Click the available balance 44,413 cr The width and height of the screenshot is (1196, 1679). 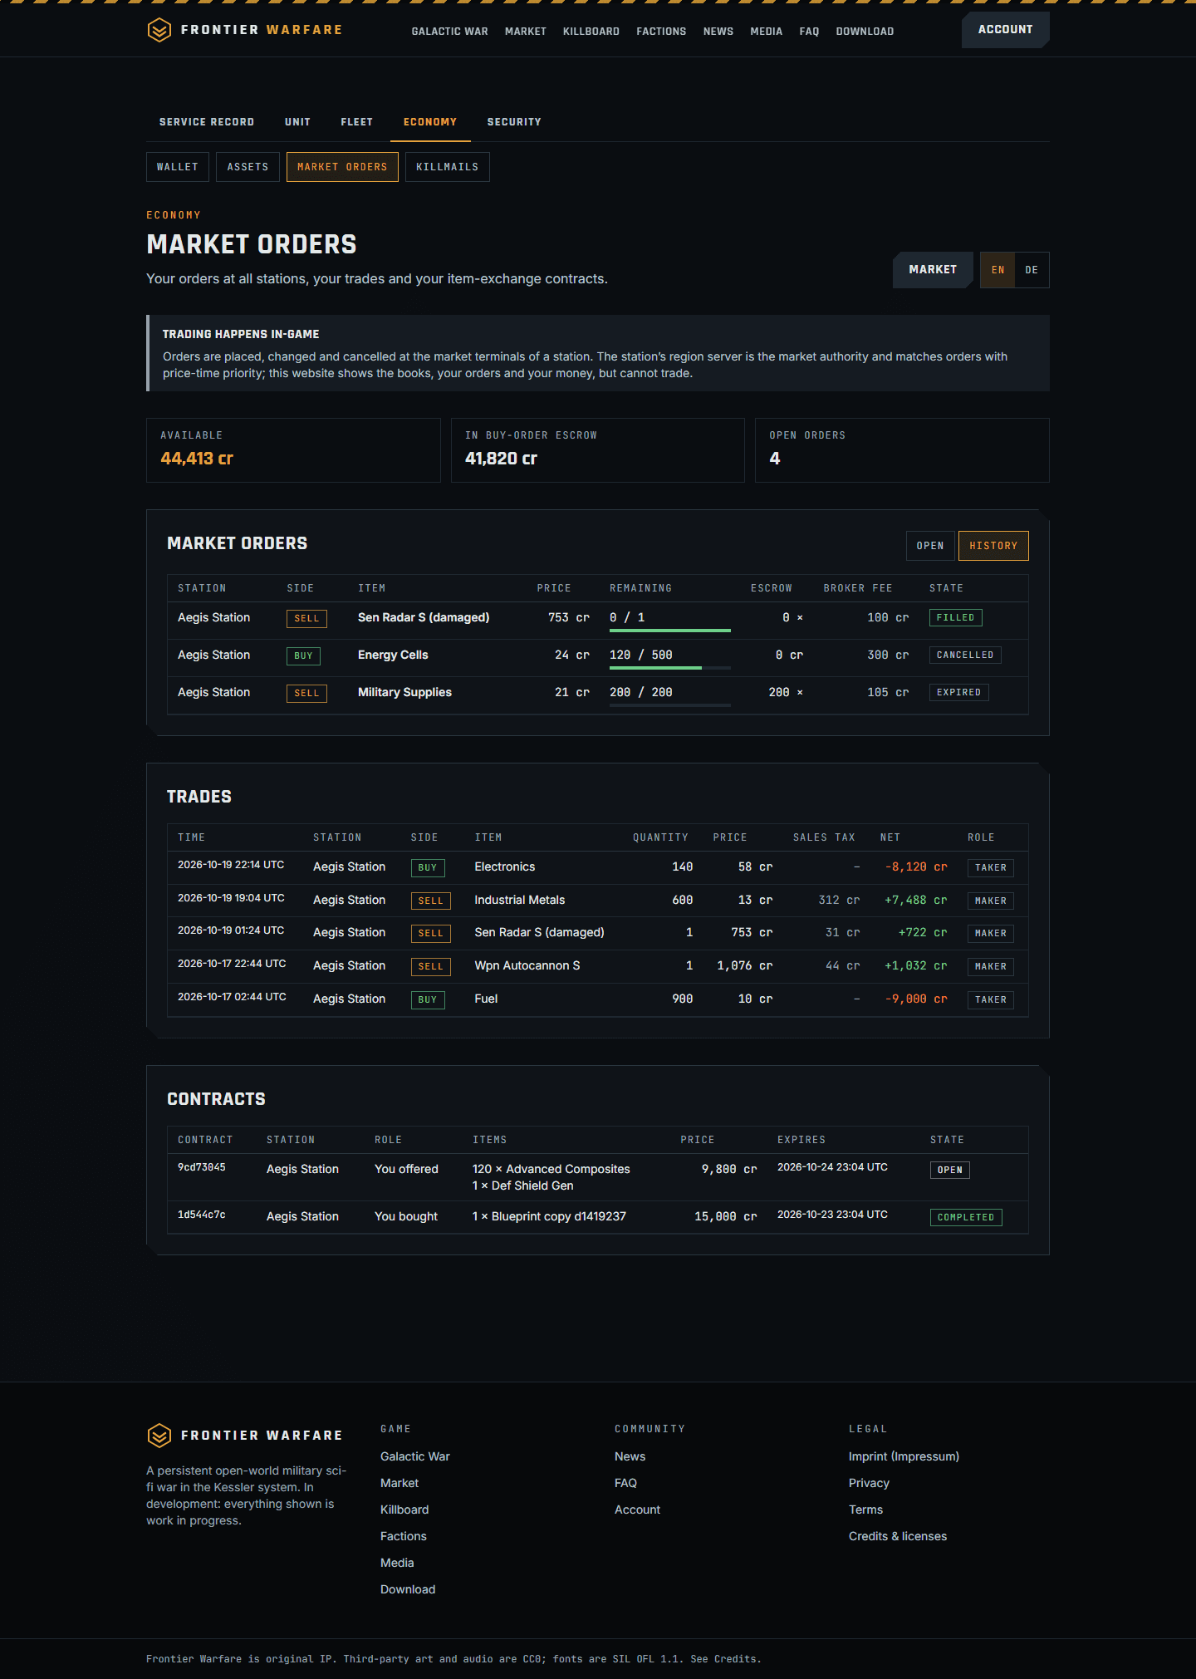tap(197, 459)
